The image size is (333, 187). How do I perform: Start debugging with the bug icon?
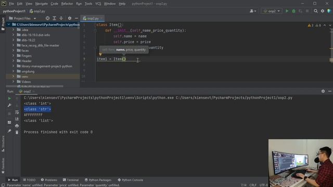pos(293,11)
